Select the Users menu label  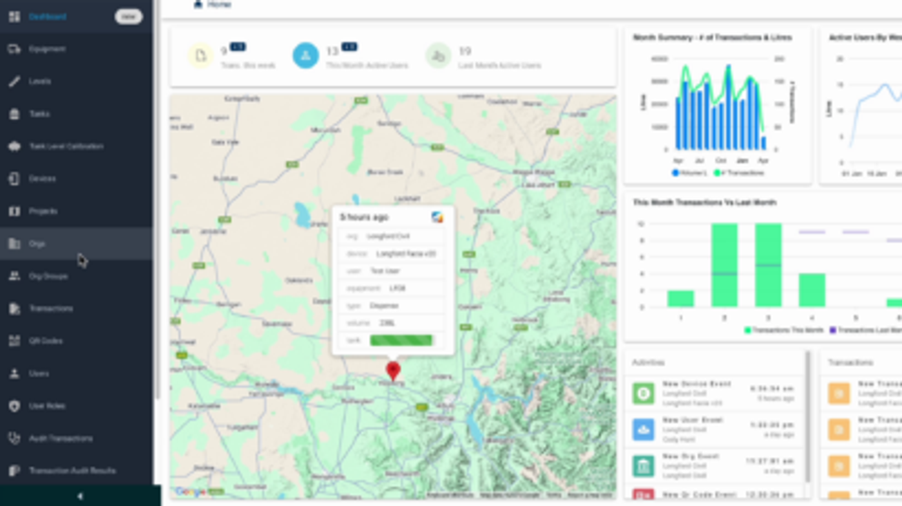click(x=39, y=374)
